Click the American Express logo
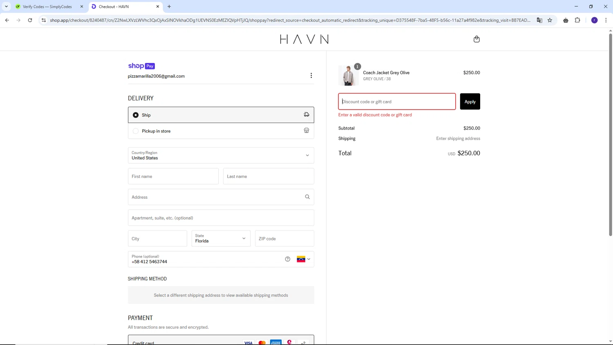The height and width of the screenshot is (345, 613). [x=276, y=343]
